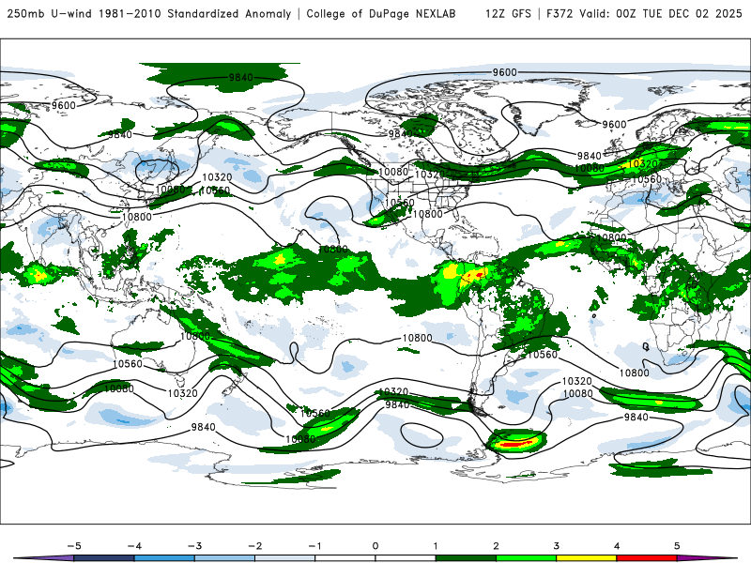This screenshot has width=751, height=563.
Task: Click the '5' colorbar label
Action: point(677,546)
